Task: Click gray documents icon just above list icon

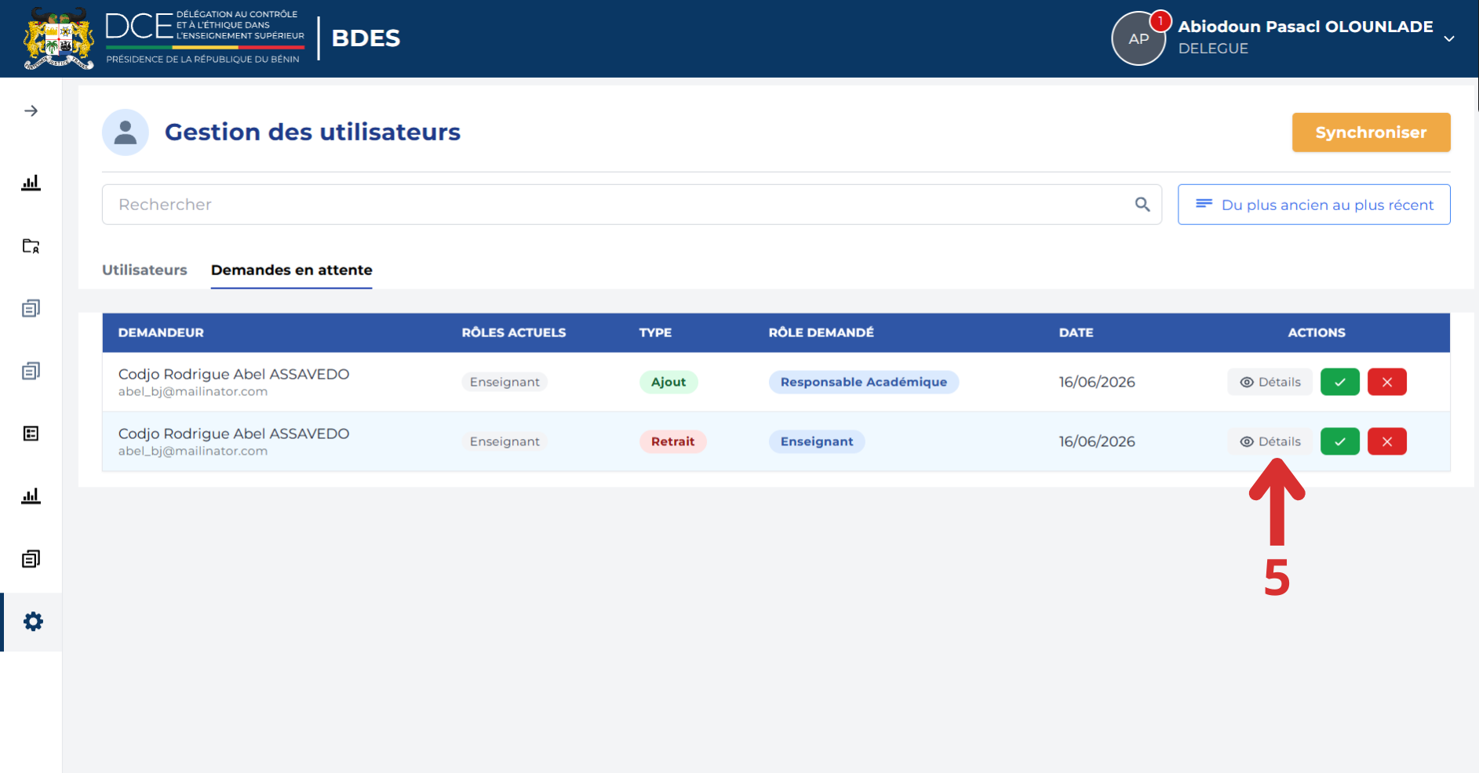Action: (31, 371)
